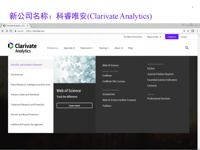
Task: Expand the About menu
Action: click(119, 48)
